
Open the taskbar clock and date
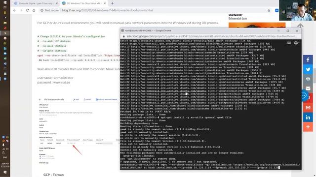[5, 165]
